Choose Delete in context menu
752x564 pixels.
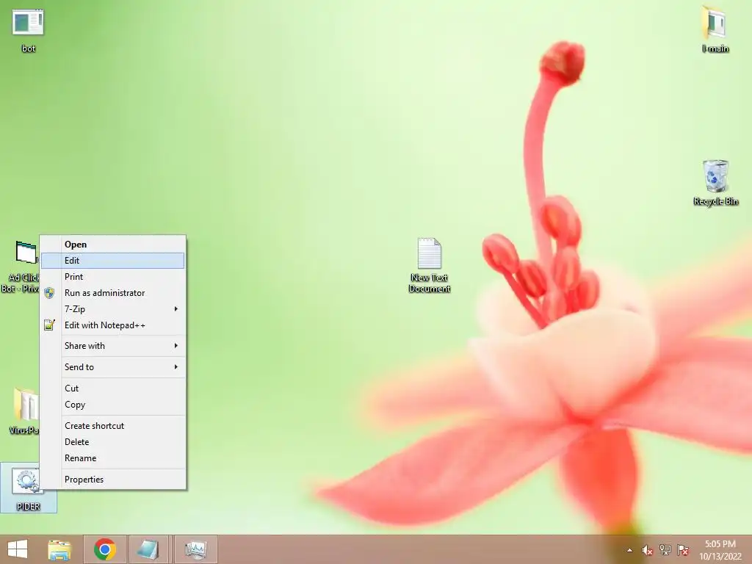pyautogui.click(x=112, y=442)
